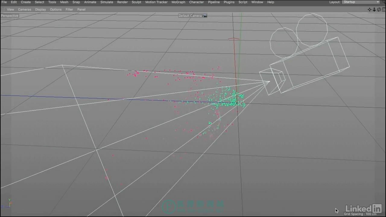Open the File menu
This screenshot has height=217, width=386.
point(4,2)
